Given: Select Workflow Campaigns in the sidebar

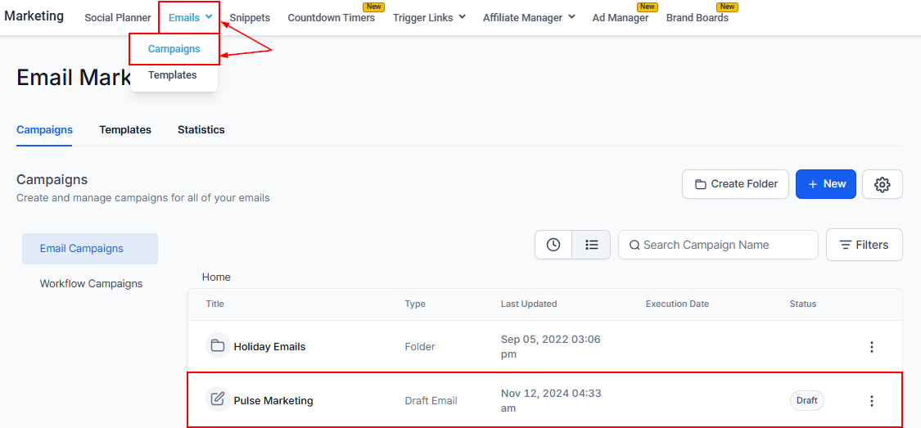Looking at the screenshot, I should [91, 284].
